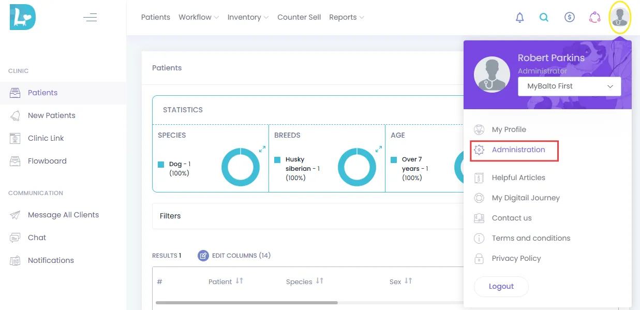The width and height of the screenshot is (640, 310).
Task: Expand the Workflow menu
Action: (199, 17)
